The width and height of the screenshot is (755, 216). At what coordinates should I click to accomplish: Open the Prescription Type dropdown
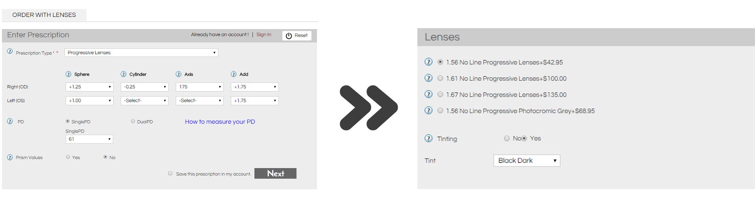pos(141,53)
